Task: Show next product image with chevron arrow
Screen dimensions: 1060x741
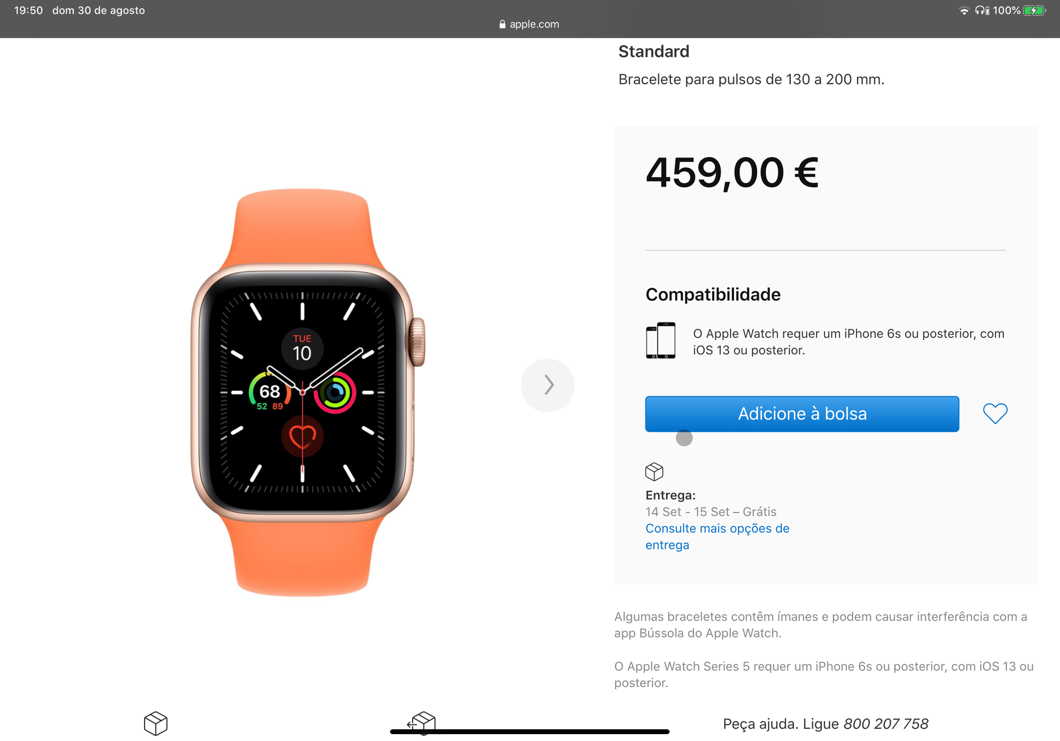Action: click(x=547, y=385)
